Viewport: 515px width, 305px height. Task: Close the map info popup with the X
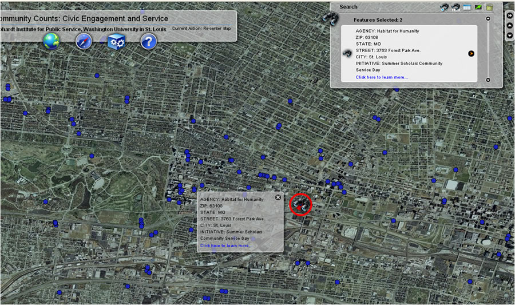click(278, 197)
